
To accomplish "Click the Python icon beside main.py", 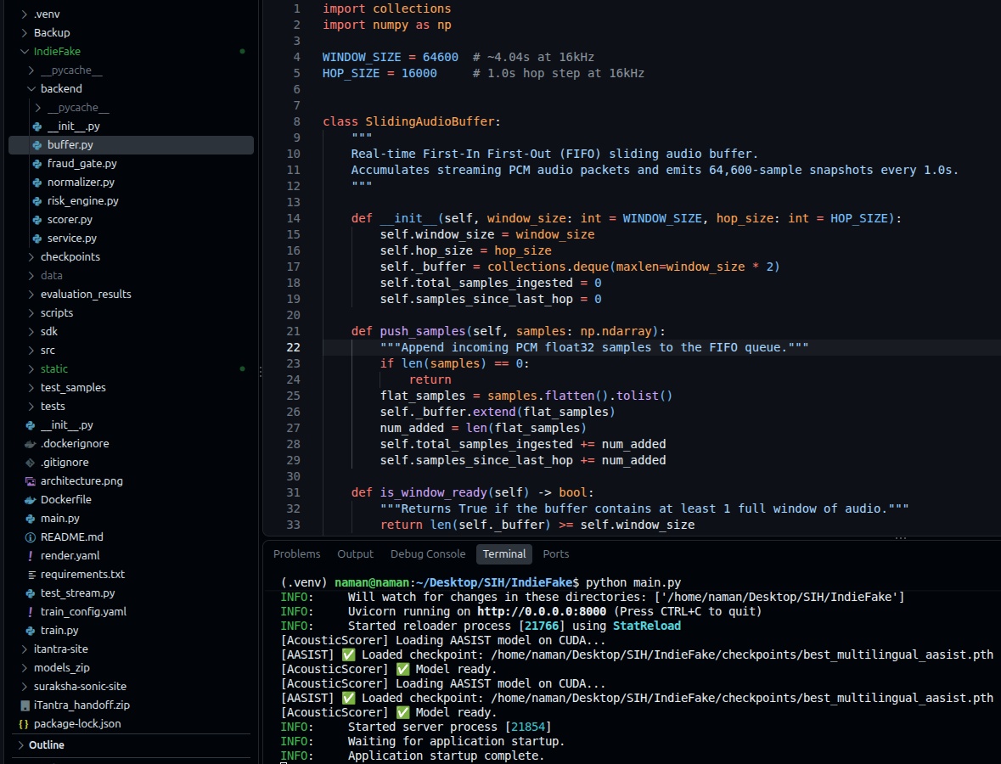I will (x=30, y=519).
